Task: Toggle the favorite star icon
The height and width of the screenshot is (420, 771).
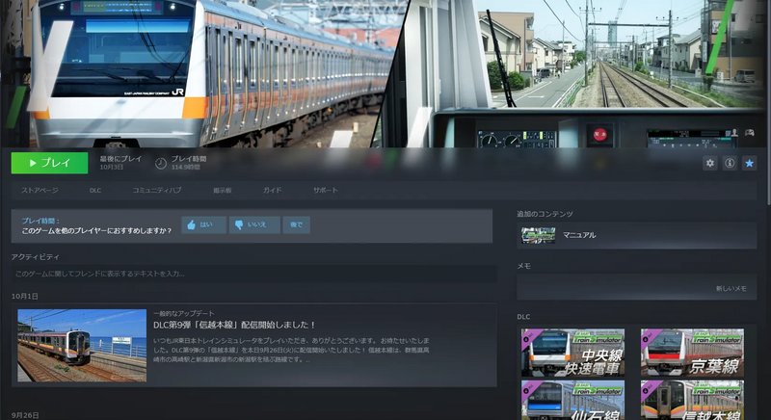Action: pyautogui.click(x=750, y=163)
